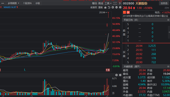Click tallest recent volume bar
This screenshot has width=170, height=97.
pyautogui.click(x=107, y=87)
